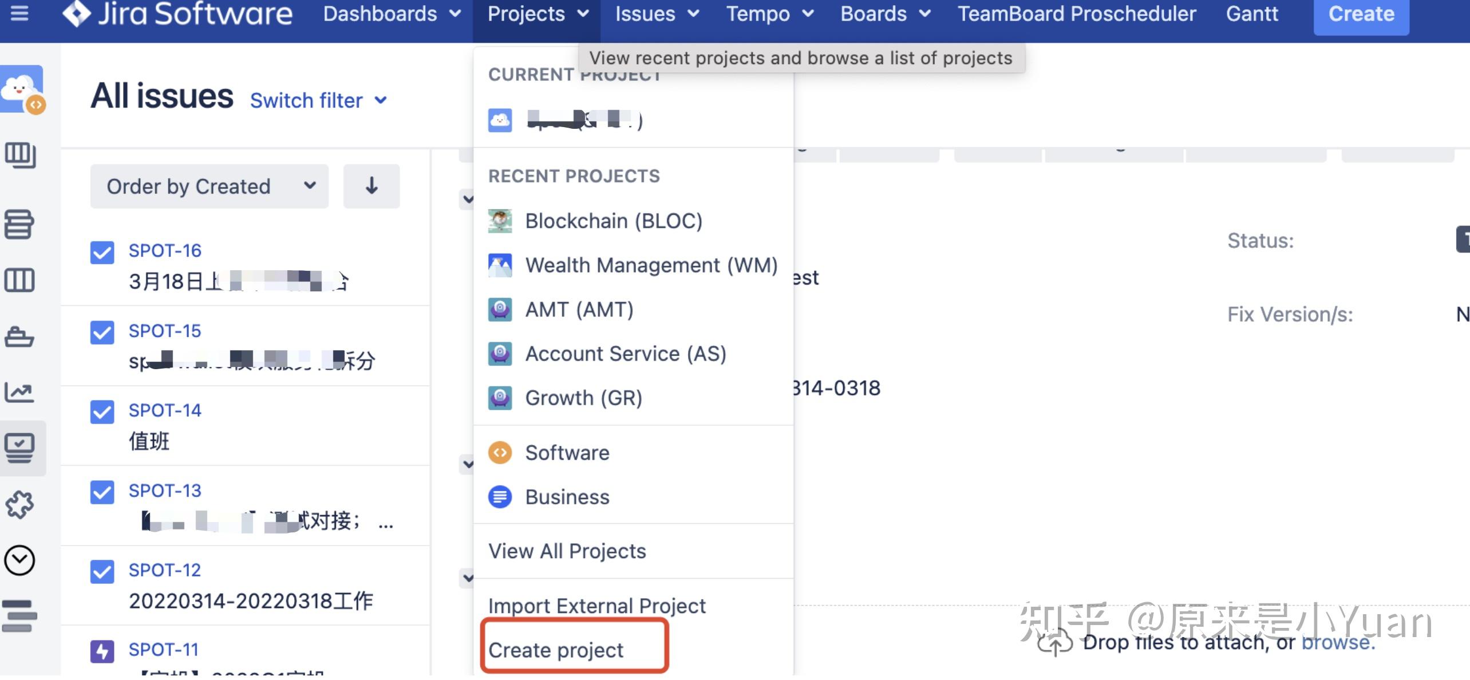Select Wealth Management (WM) project
Image resolution: width=1470 pixels, height=680 pixels.
651,265
